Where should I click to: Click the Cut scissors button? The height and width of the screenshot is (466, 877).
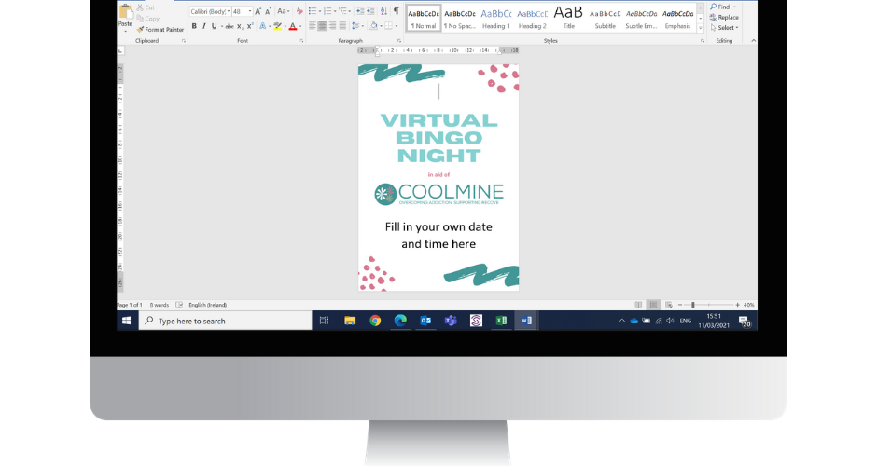tap(146, 7)
